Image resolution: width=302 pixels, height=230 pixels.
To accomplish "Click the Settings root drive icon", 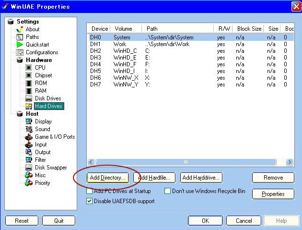I will tap(11, 22).
